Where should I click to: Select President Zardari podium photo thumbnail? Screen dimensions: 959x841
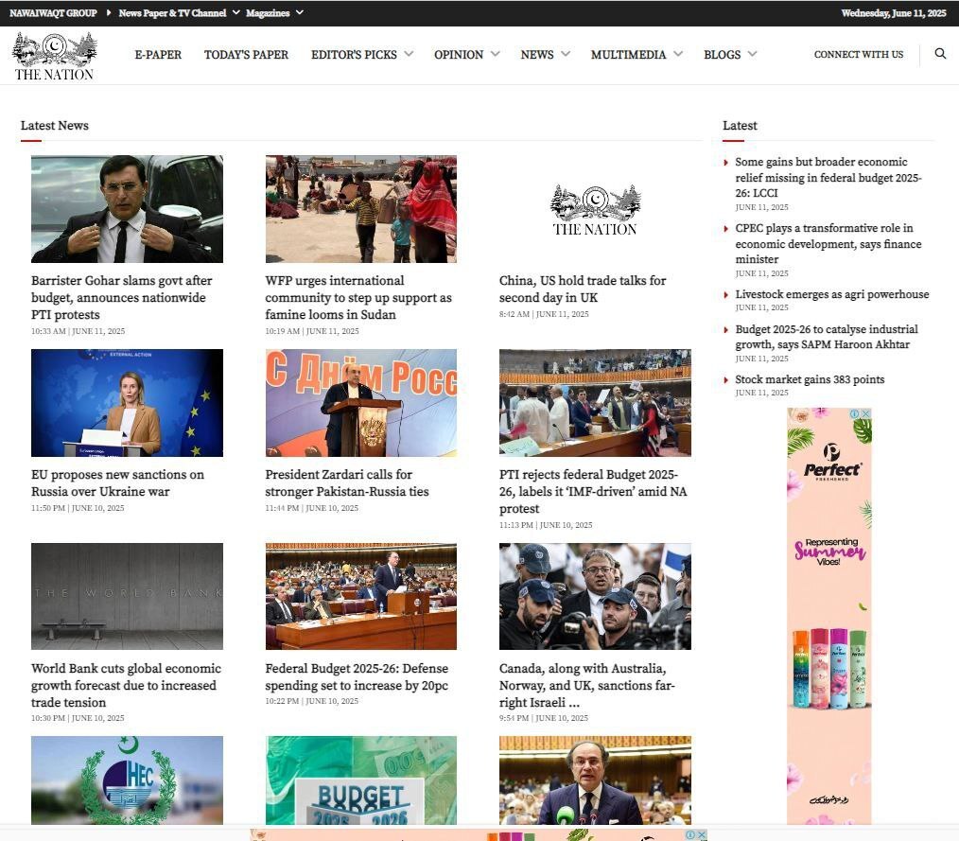360,403
